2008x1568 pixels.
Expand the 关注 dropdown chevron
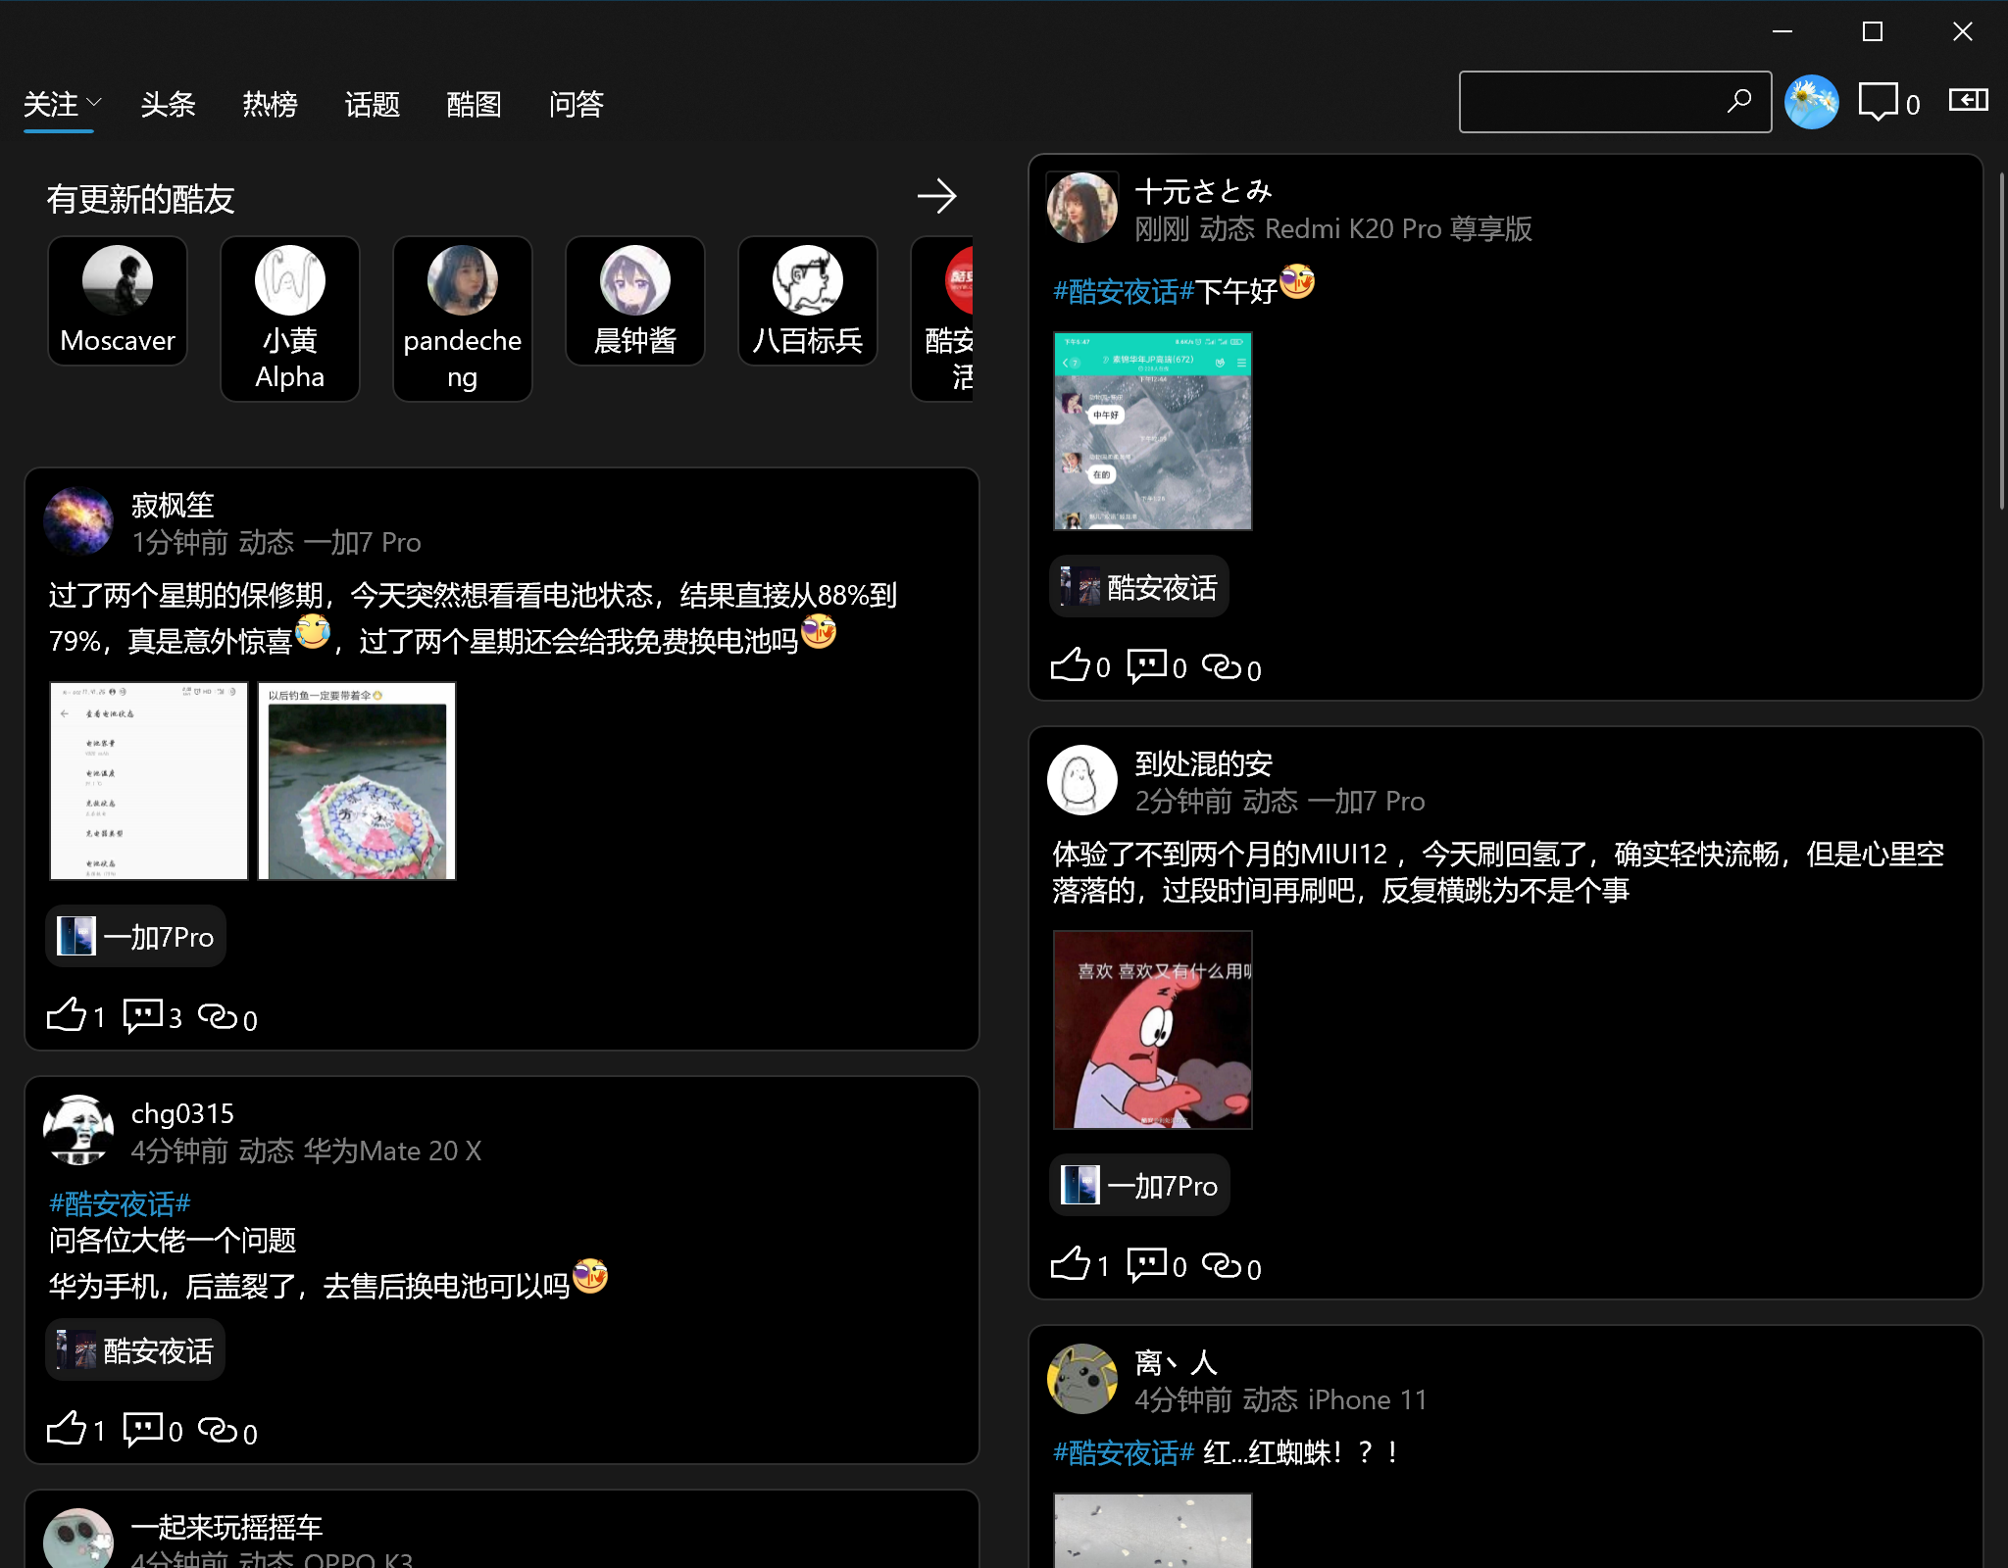click(94, 102)
